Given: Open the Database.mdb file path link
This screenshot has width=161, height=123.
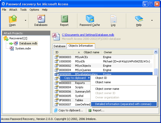Looking at the screenshot, I should (x=88, y=35).
